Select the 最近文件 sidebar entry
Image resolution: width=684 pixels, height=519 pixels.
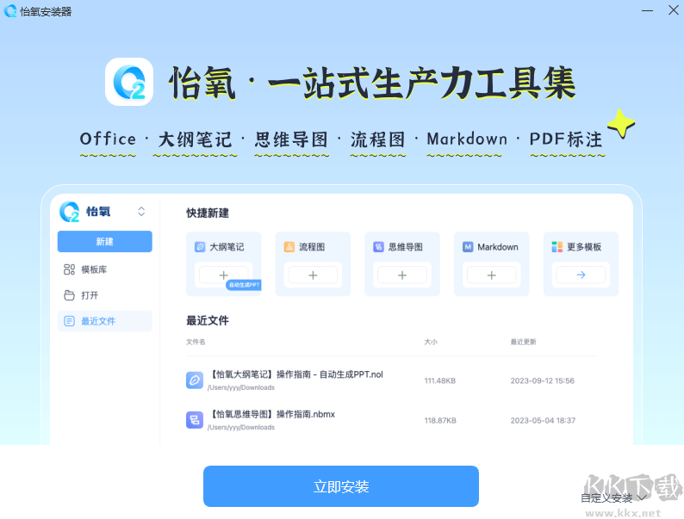[x=105, y=321]
